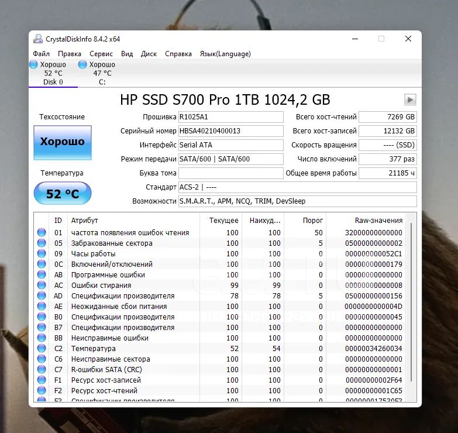Click the host writes value 12132 GB
The image size is (458, 433).
point(388,131)
